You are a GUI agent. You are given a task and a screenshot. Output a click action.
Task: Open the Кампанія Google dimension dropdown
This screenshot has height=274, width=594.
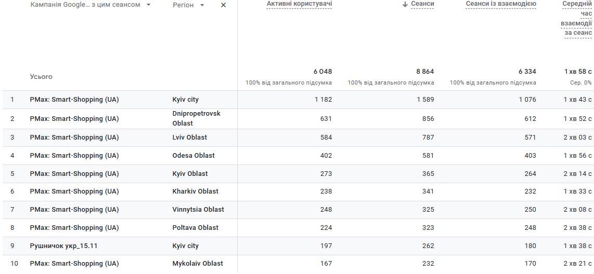tap(148, 5)
